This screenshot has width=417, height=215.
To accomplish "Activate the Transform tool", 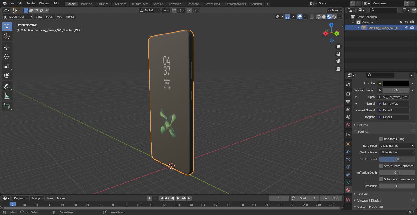I will tap(7, 75).
